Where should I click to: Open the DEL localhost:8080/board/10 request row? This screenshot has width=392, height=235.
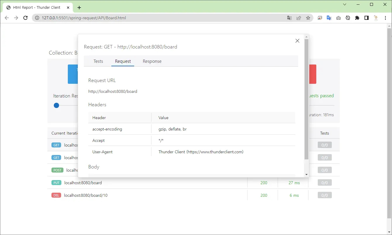[193, 195]
